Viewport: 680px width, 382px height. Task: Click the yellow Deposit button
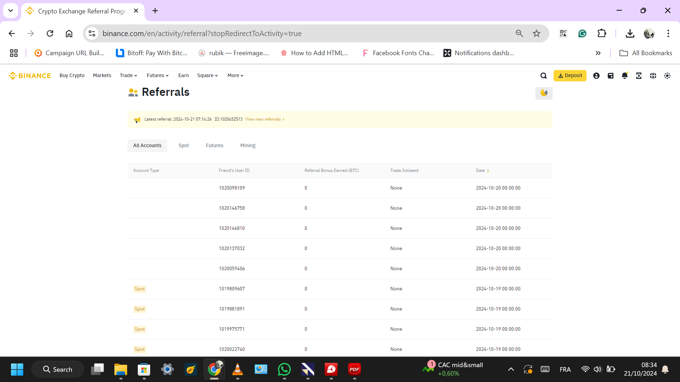[570, 76]
